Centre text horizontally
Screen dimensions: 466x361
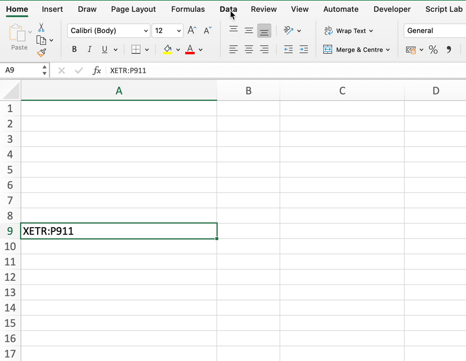click(x=249, y=50)
